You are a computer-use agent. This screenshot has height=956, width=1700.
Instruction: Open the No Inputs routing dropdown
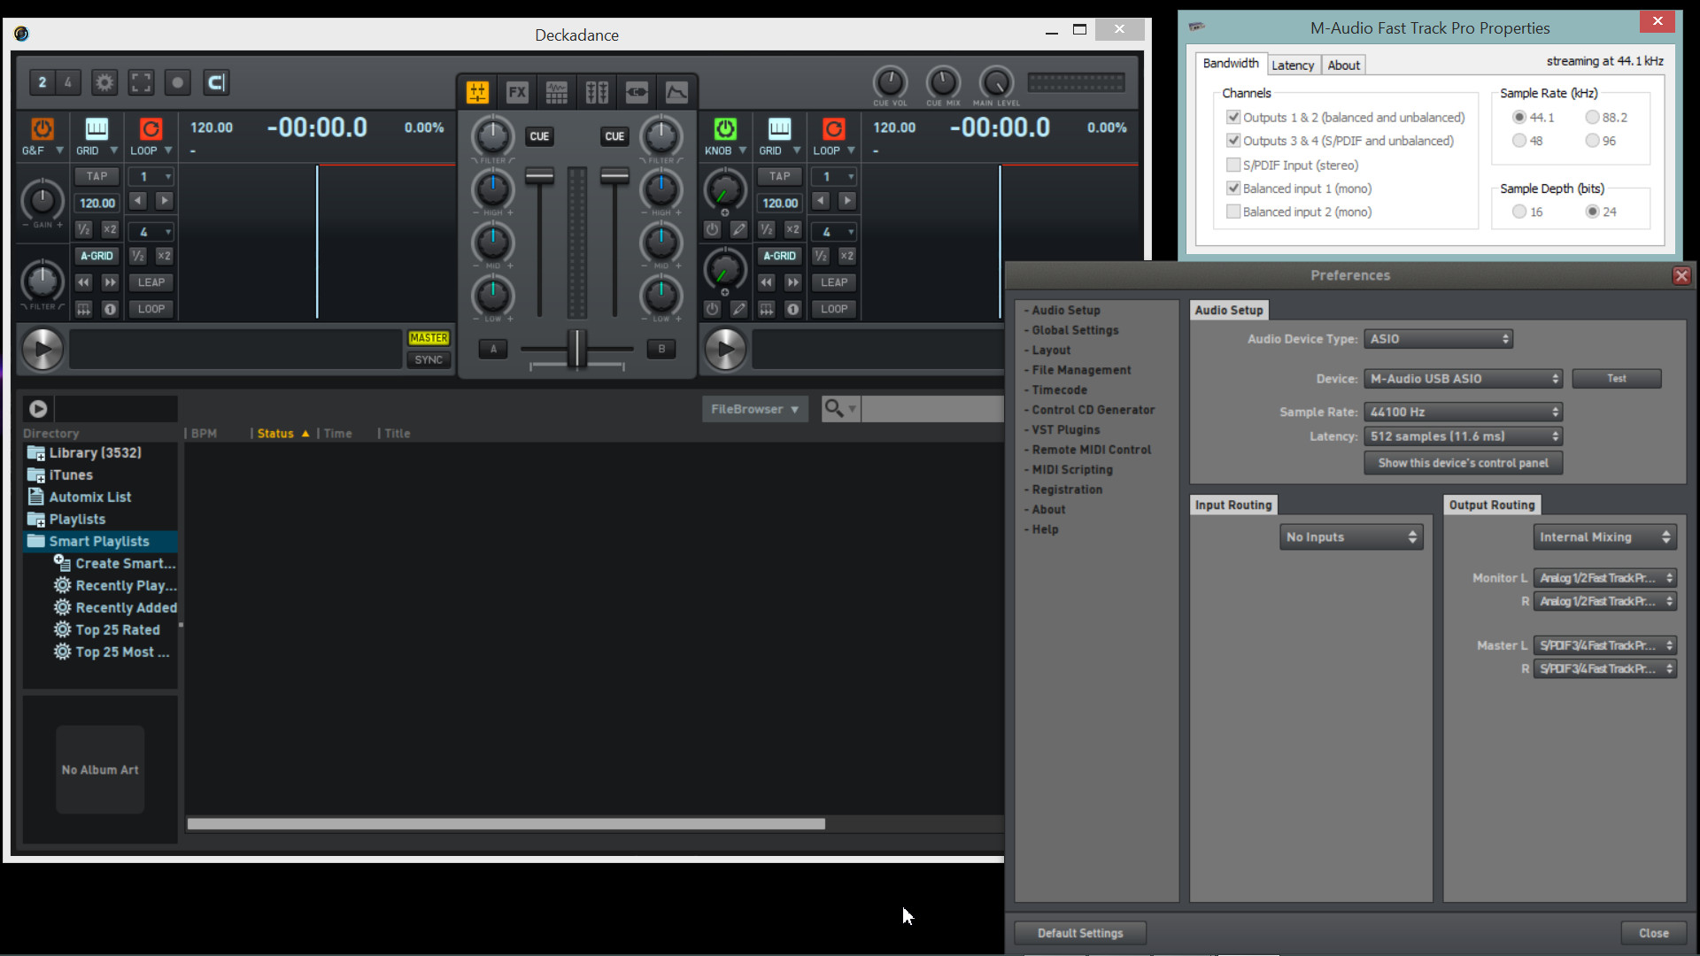1351,537
